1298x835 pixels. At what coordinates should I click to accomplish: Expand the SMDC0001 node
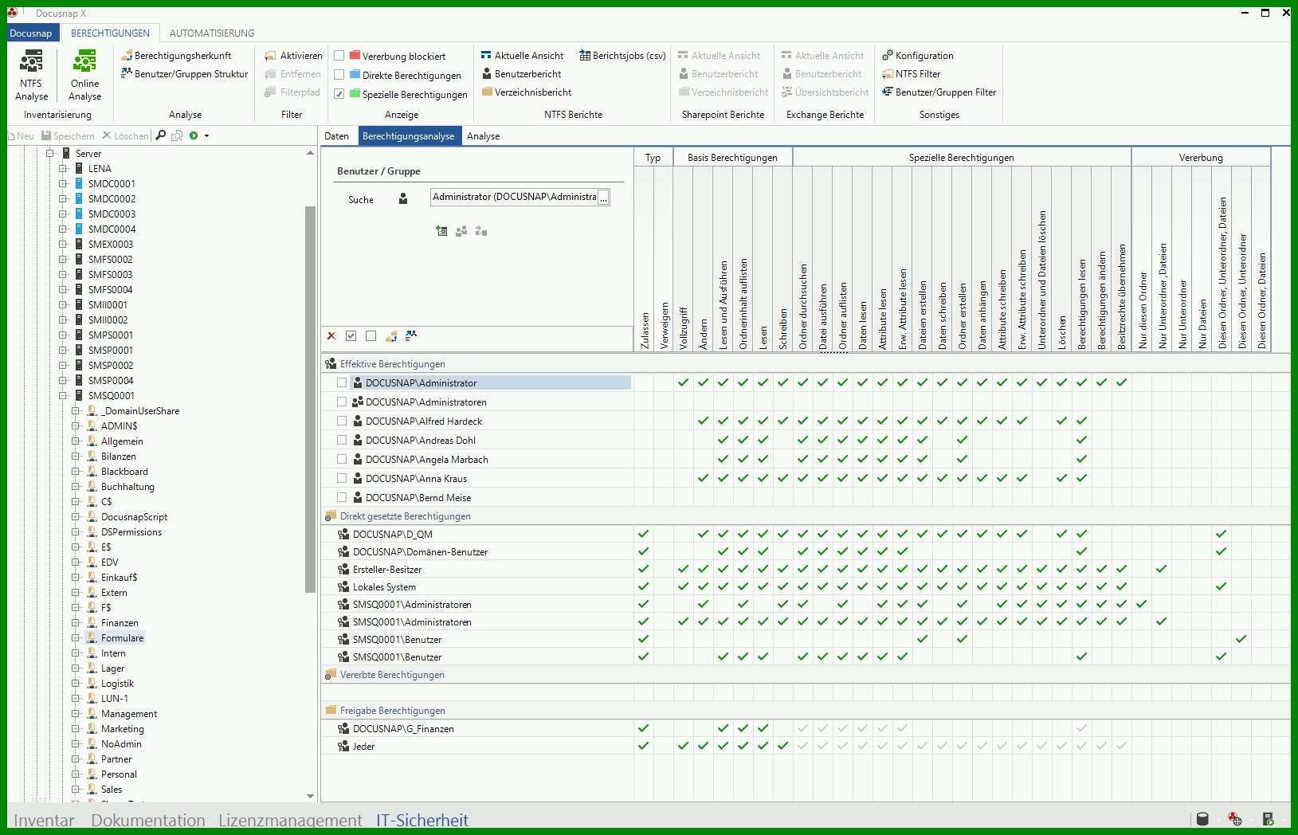62,183
